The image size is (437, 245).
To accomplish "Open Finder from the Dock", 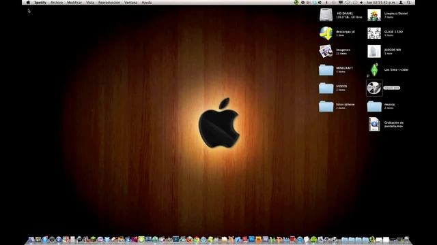I will pyautogui.click(x=31, y=239).
